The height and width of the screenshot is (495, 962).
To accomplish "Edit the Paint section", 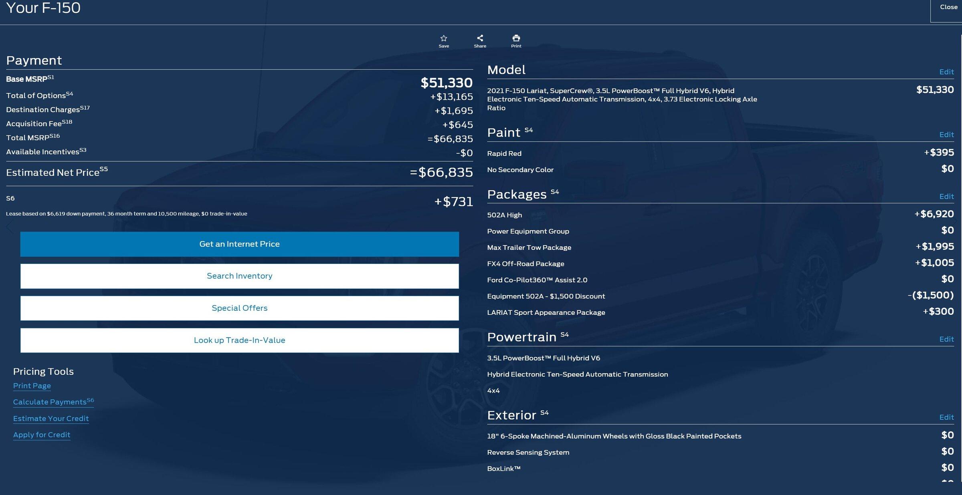I will (946, 135).
